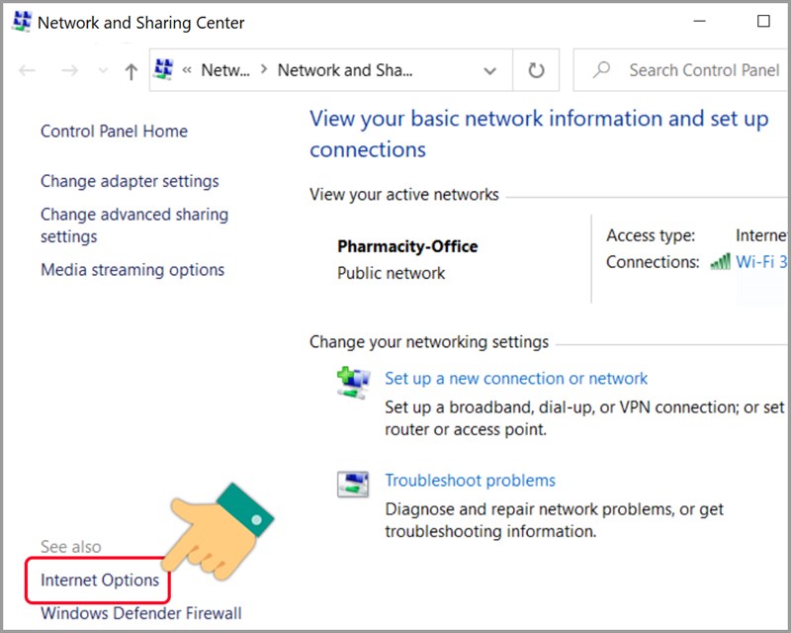Click 'Media streaming options'
The height and width of the screenshot is (633, 791).
(133, 269)
